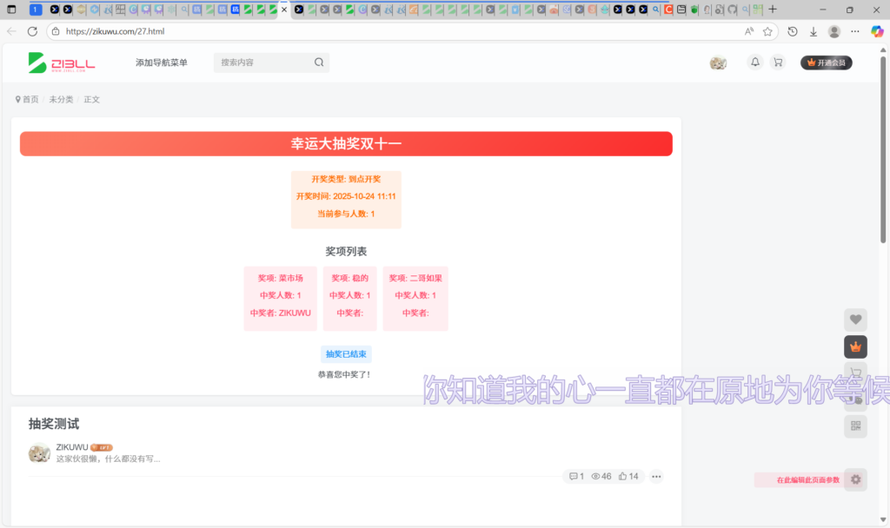890x528 pixels.
Task: Click the 开通会员 membership button
Action: coord(826,63)
